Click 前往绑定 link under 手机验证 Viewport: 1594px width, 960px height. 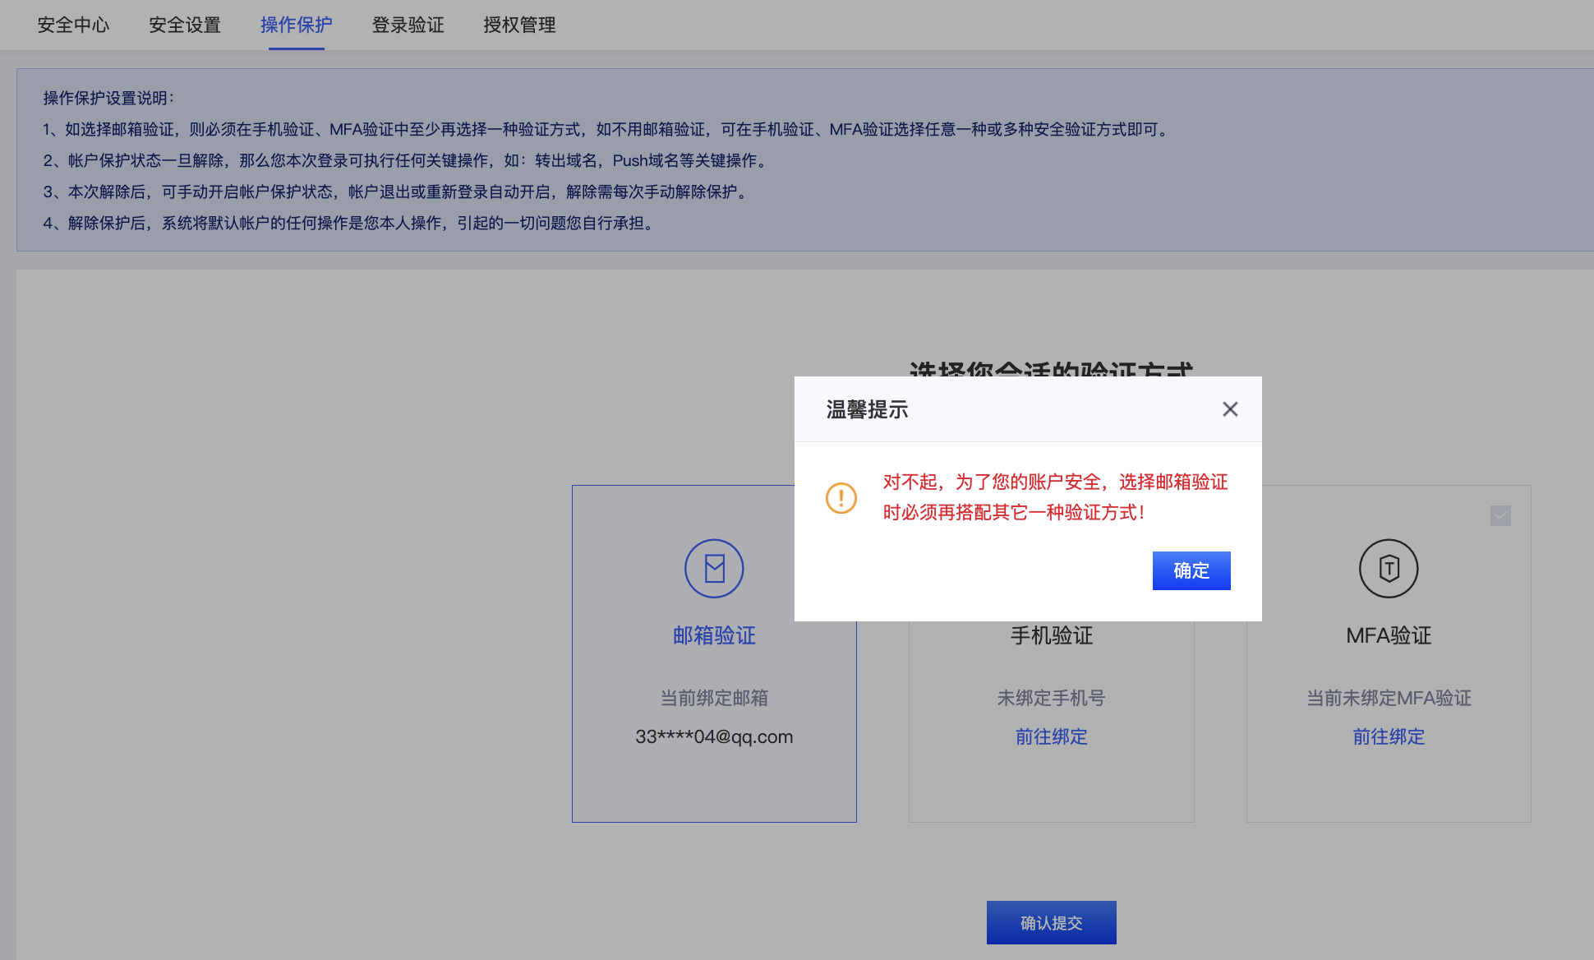coord(1051,736)
